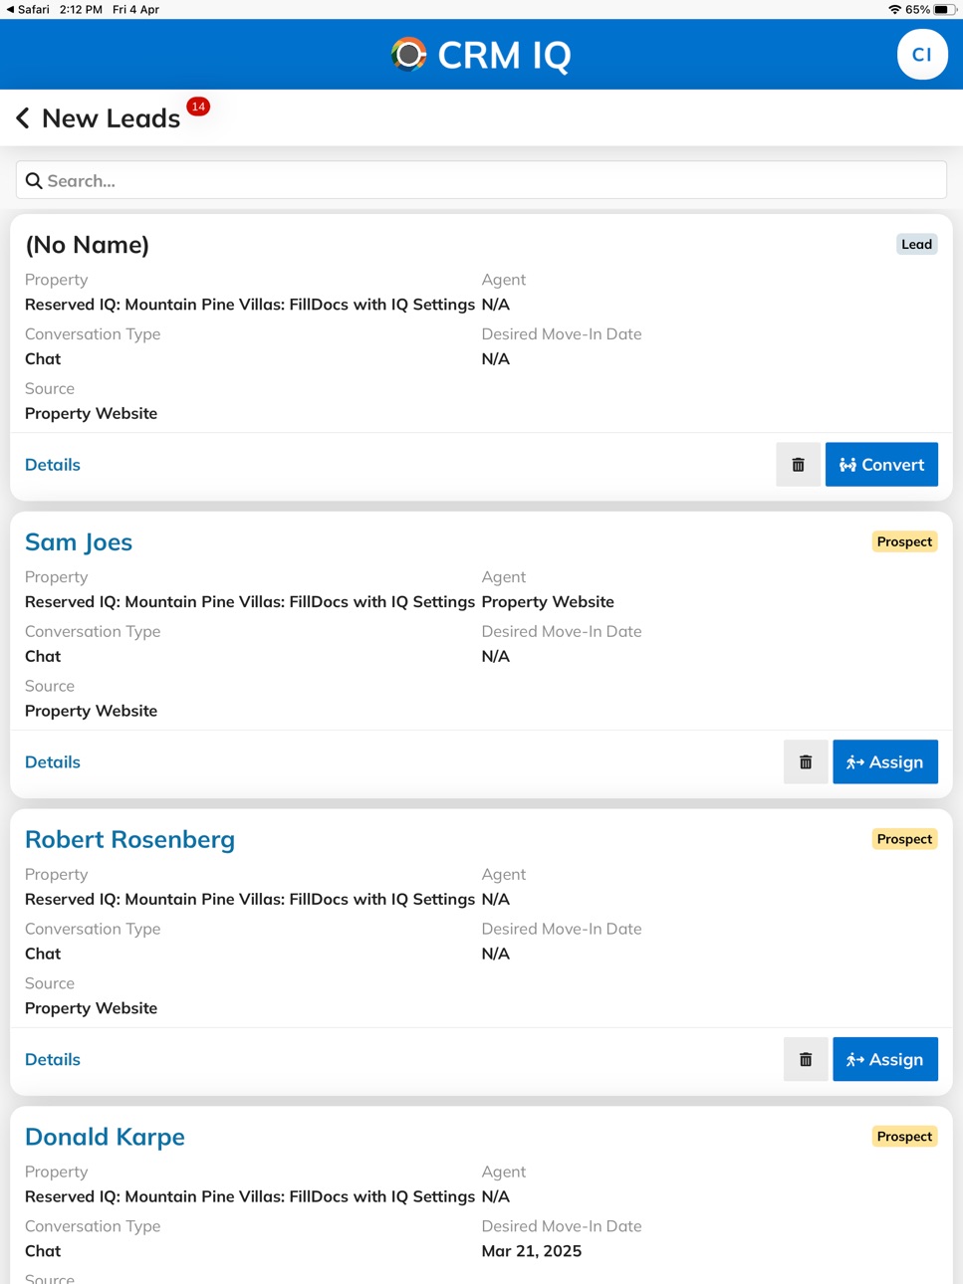This screenshot has width=963, height=1284.
Task: Click the Prospect tag on Sam Joes card
Action: point(904,542)
